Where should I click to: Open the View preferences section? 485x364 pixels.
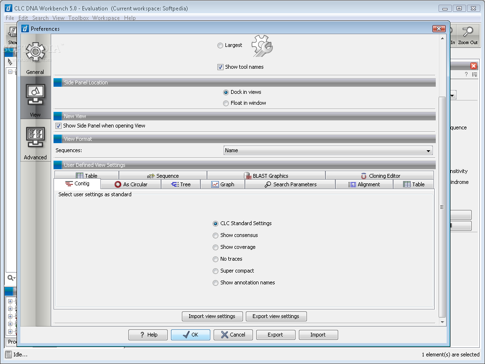pos(35,98)
